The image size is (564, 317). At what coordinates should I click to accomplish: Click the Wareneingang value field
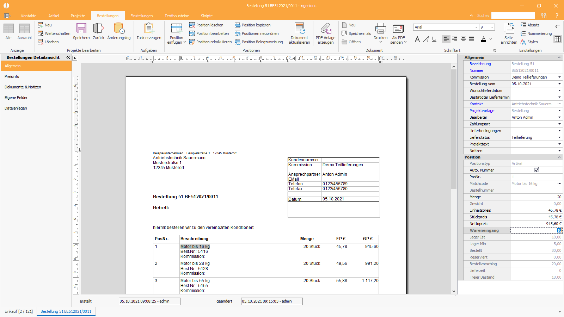tap(536, 230)
